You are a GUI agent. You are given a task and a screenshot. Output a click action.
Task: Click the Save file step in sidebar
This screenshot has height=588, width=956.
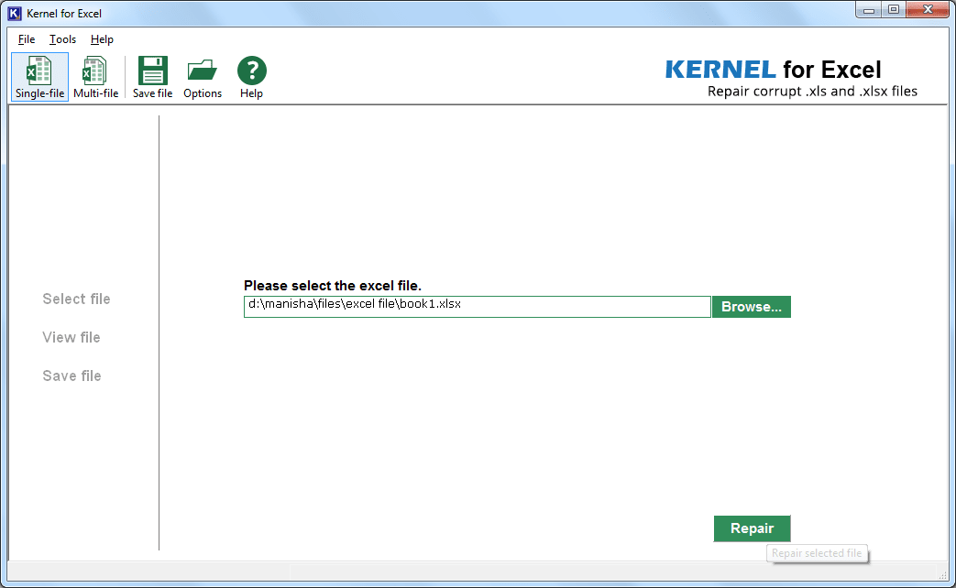tap(71, 376)
